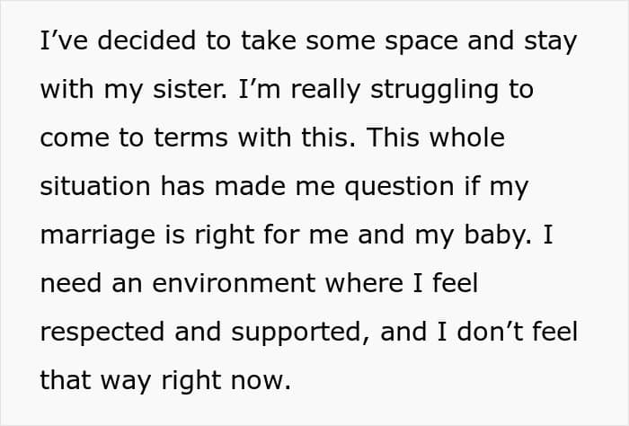Click the word "where" in sixth line
This screenshot has height=426, width=629.
364,283
